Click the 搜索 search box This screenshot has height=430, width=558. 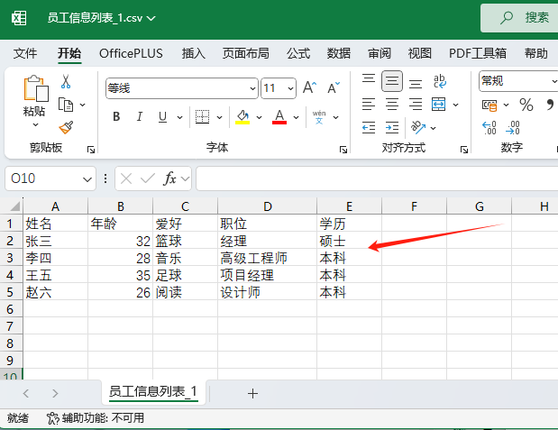[x=519, y=18]
